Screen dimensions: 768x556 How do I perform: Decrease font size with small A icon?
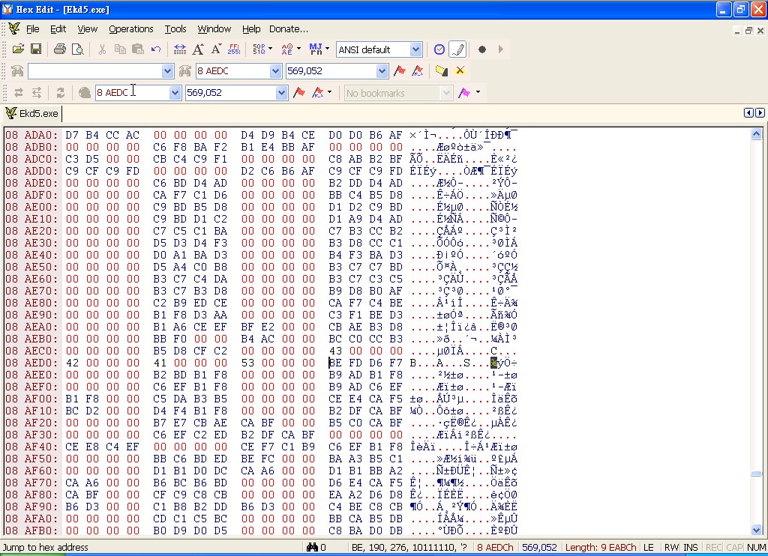point(216,49)
